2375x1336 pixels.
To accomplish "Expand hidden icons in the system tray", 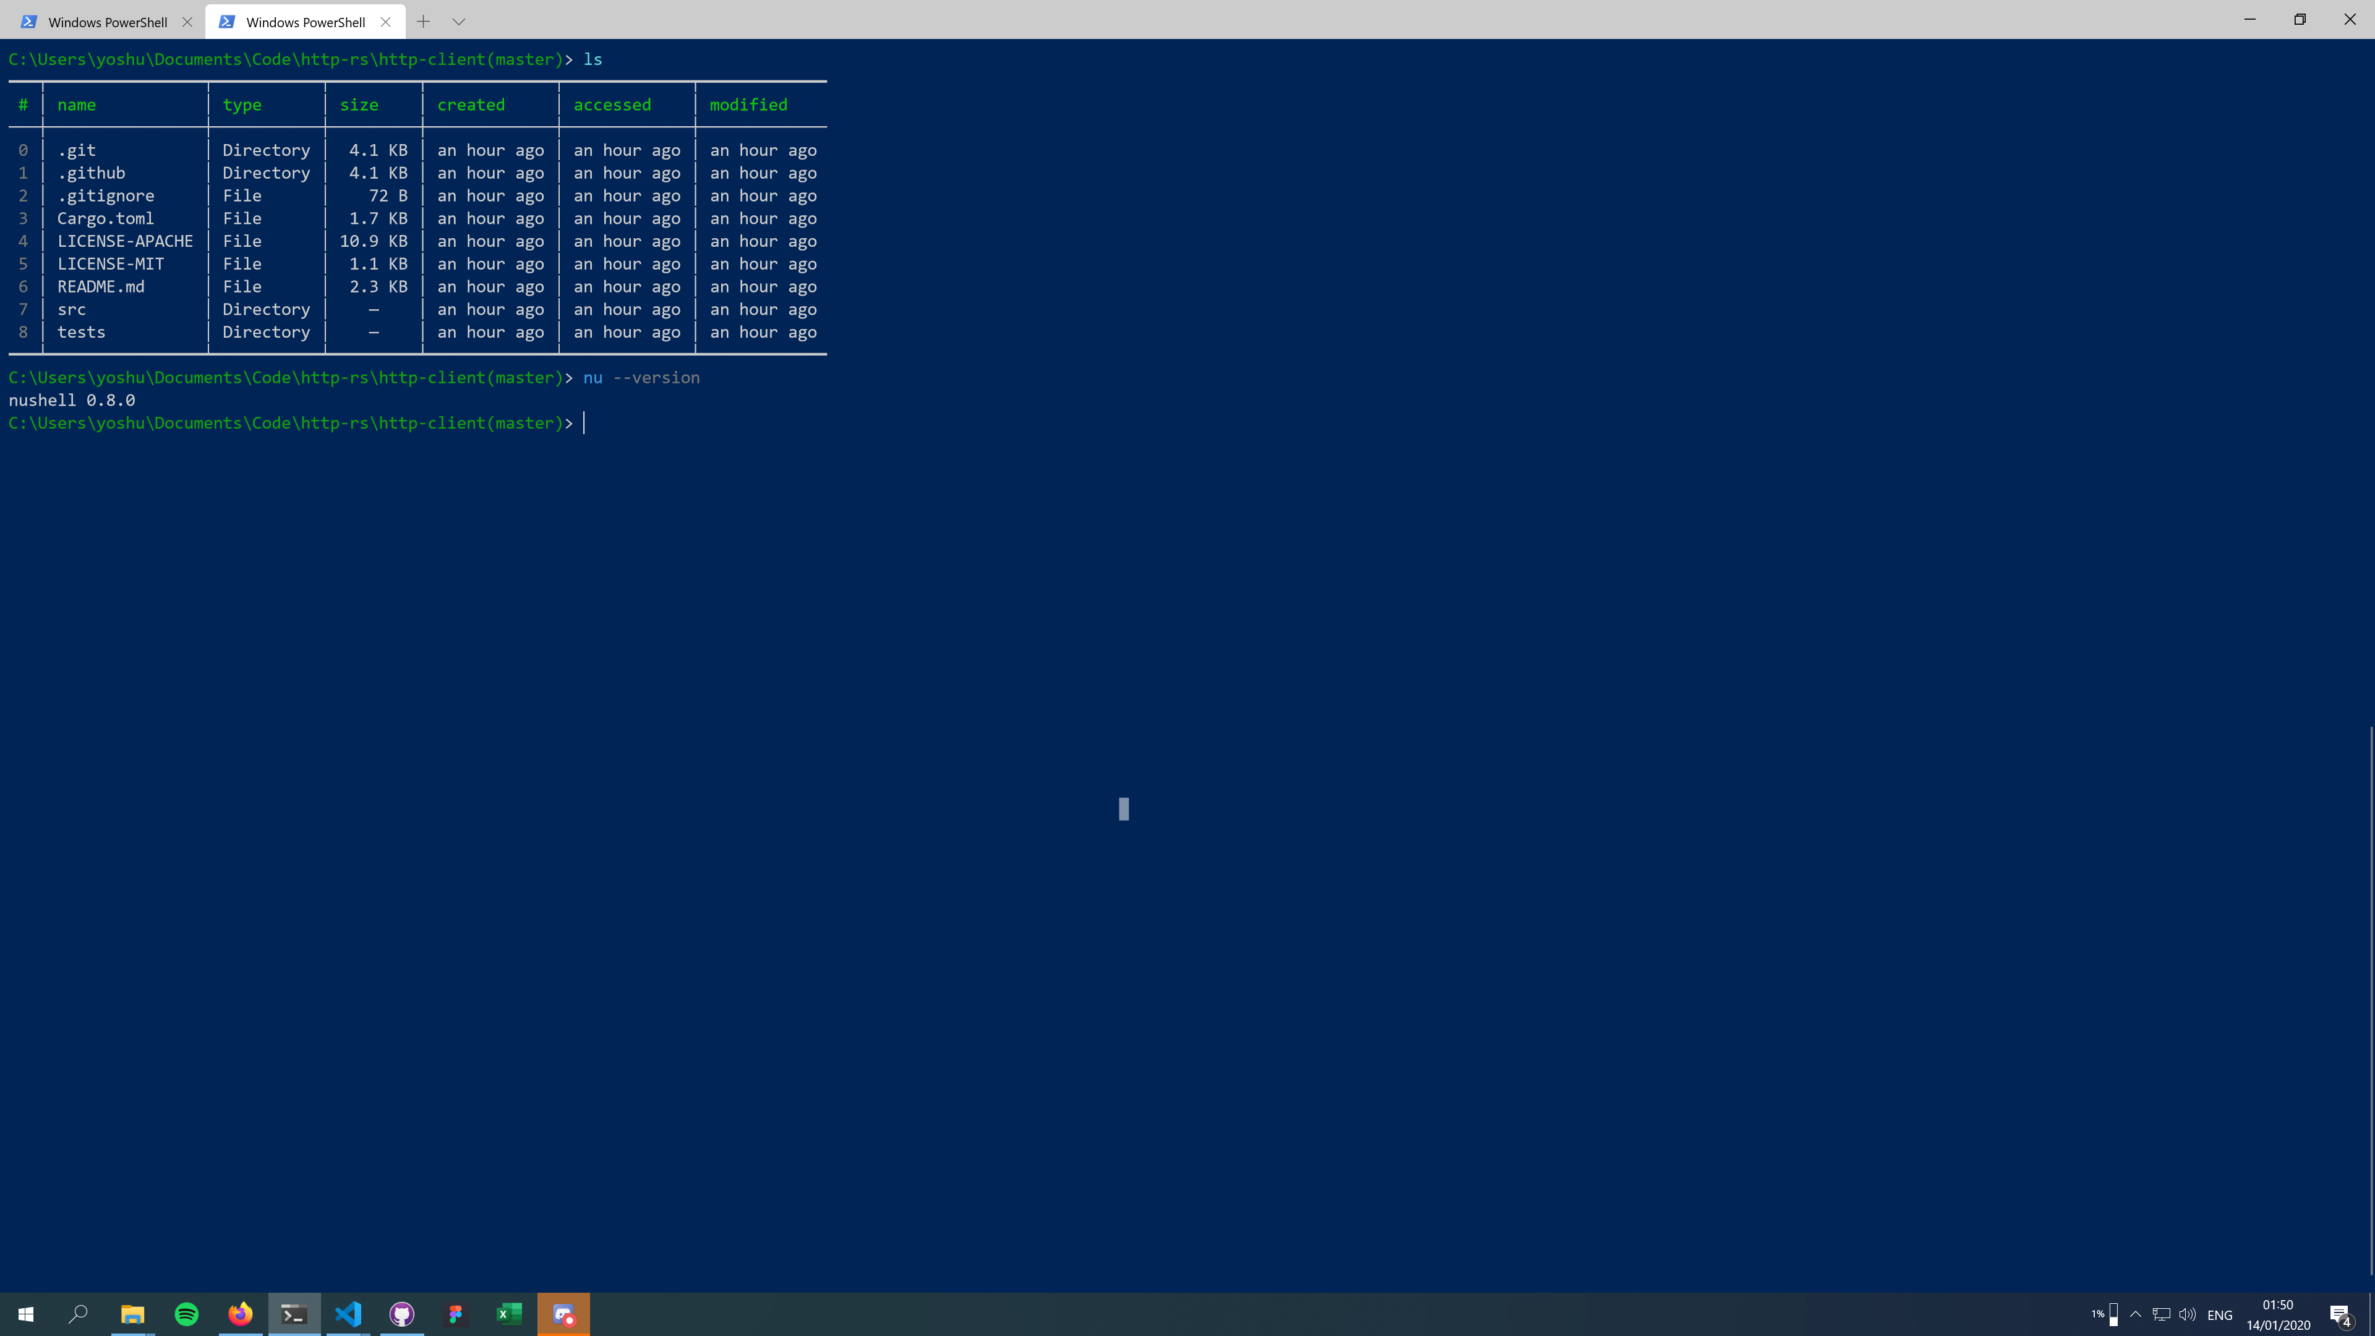I will tap(2136, 1314).
